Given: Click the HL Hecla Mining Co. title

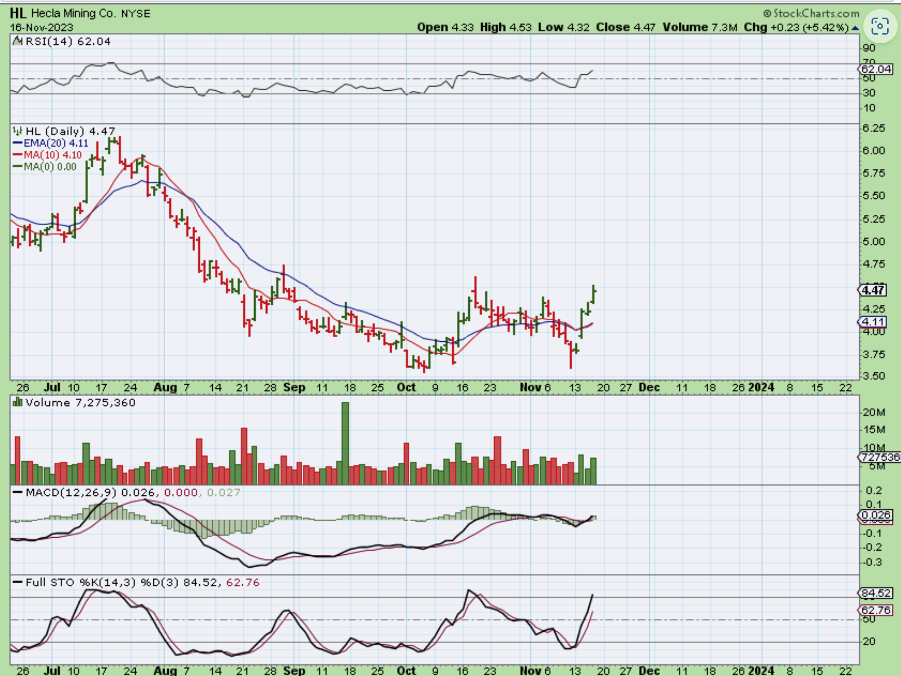Looking at the screenshot, I should point(80,13).
